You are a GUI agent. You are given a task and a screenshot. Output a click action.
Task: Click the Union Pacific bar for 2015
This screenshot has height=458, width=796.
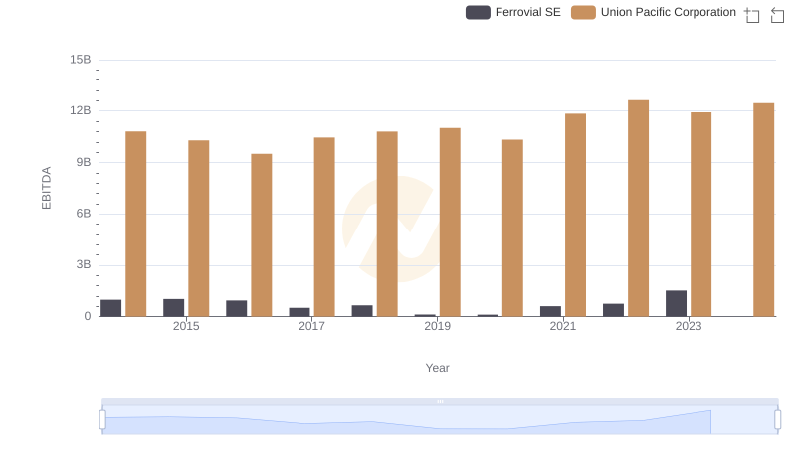tap(198, 229)
